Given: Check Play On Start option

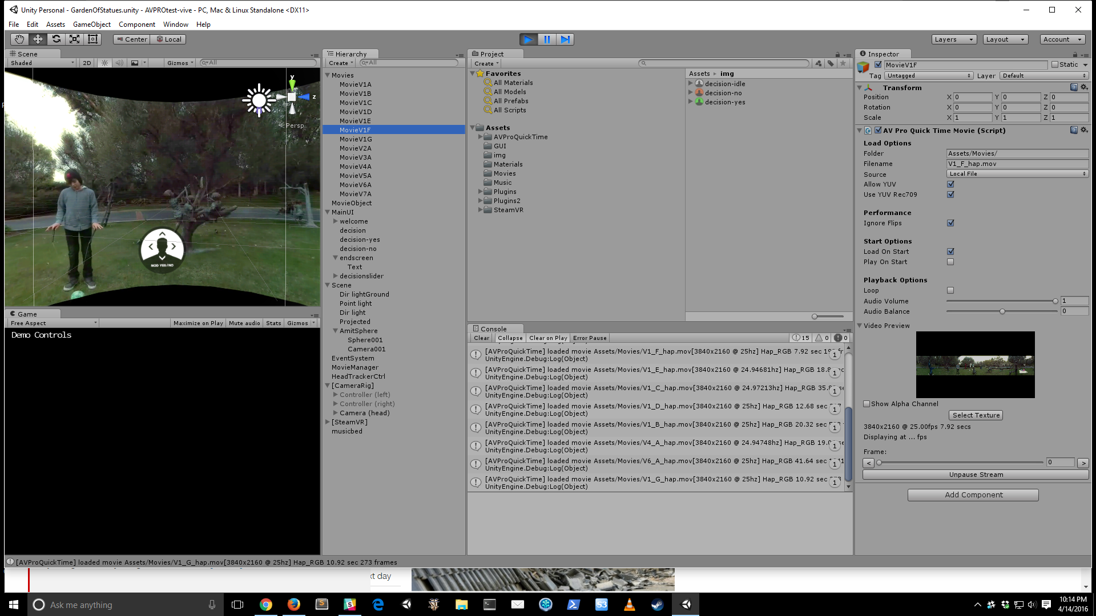Looking at the screenshot, I should (x=950, y=262).
